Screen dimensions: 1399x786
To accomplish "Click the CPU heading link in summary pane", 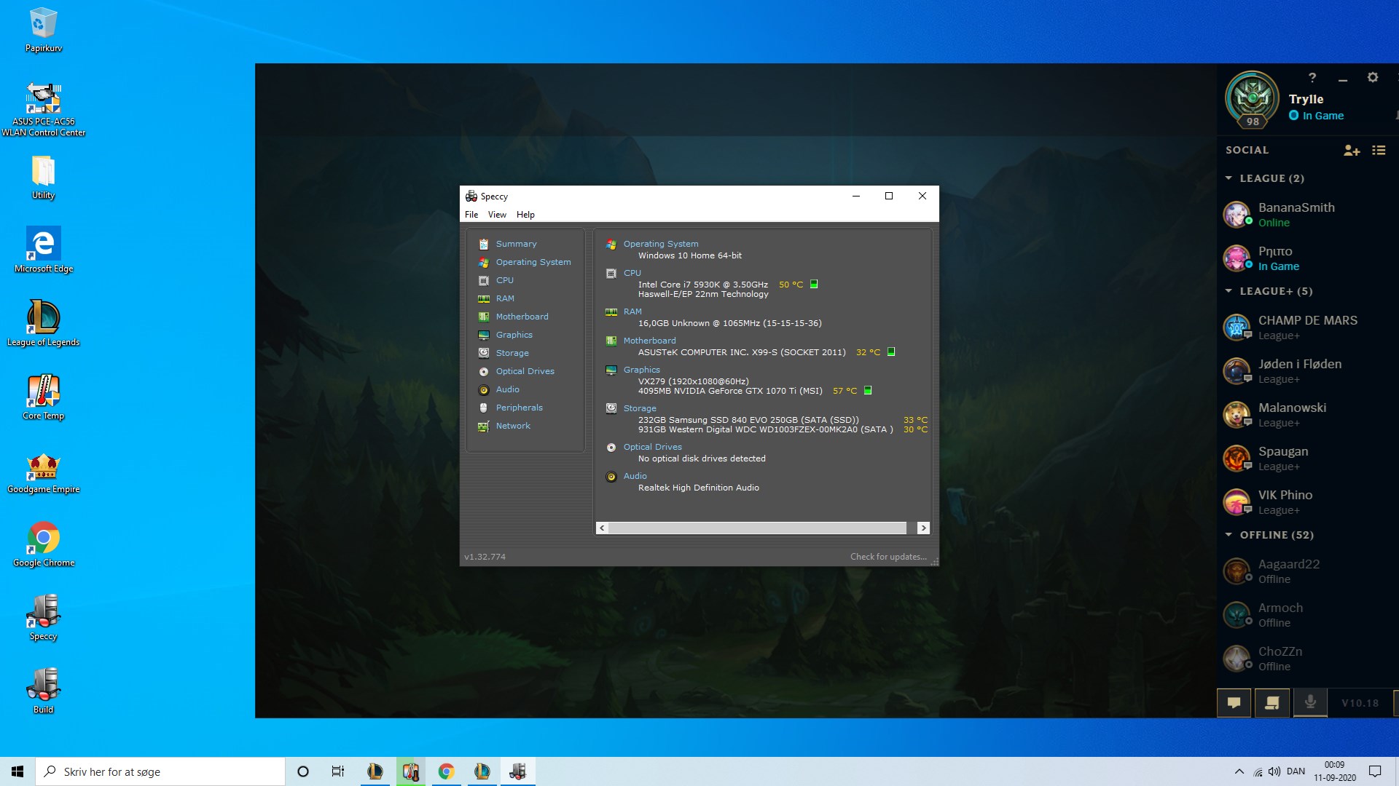I will pos(632,273).
